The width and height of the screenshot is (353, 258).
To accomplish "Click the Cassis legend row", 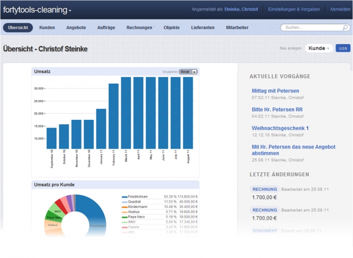I will pyautogui.click(x=159, y=227).
